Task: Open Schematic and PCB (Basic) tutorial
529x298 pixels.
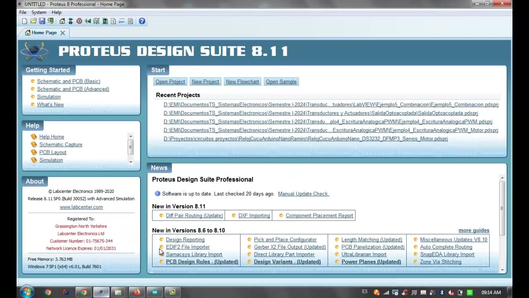Action: [x=69, y=81]
